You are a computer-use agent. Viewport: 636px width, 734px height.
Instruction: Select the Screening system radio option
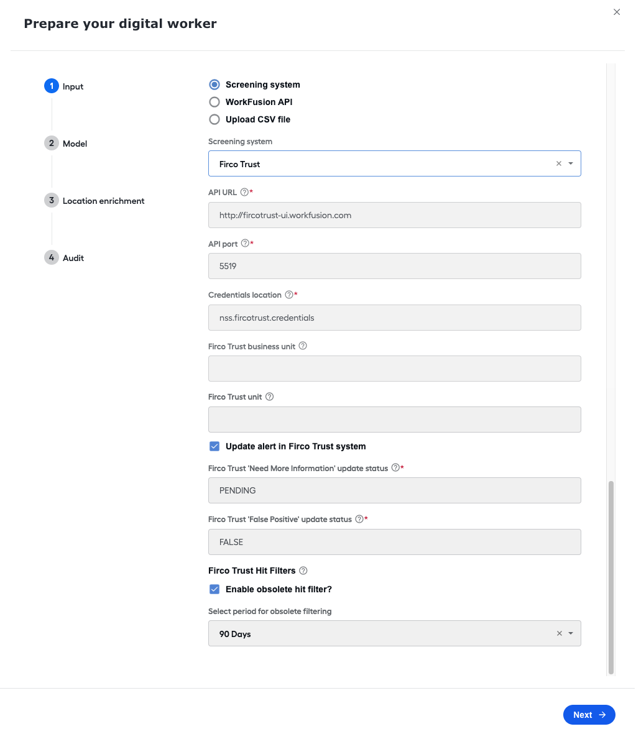214,85
